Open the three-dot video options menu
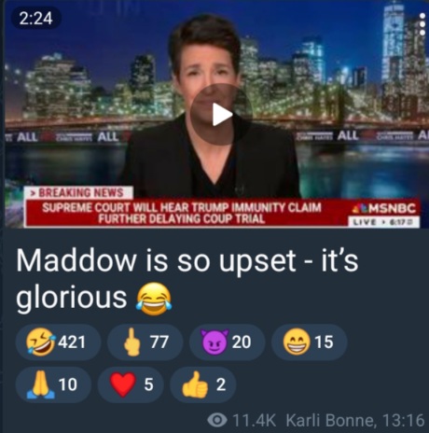The height and width of the screenshot is (433, 429). 422,24
